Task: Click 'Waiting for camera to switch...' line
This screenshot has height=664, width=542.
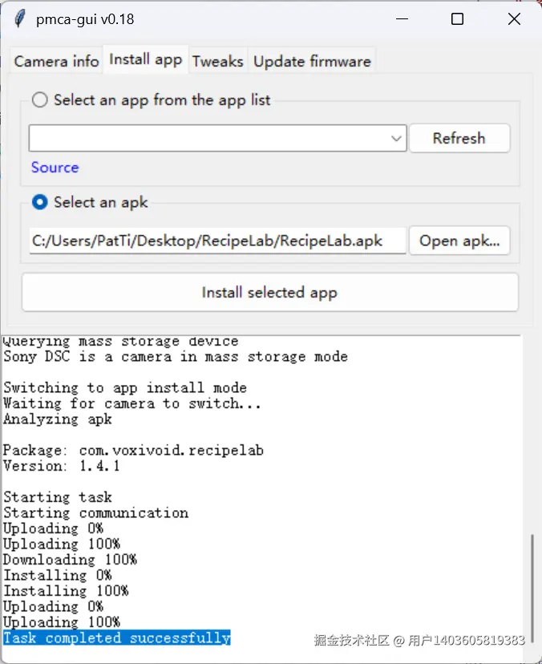Action: [x=131, y=403]
